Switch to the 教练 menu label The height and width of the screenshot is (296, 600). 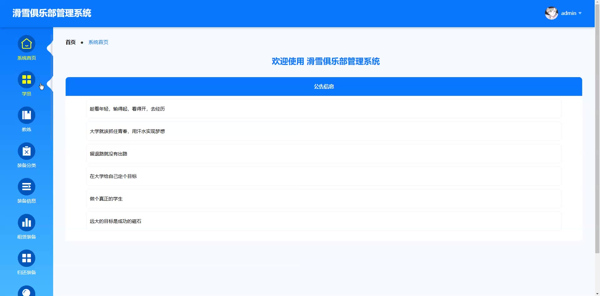[27, 129]
